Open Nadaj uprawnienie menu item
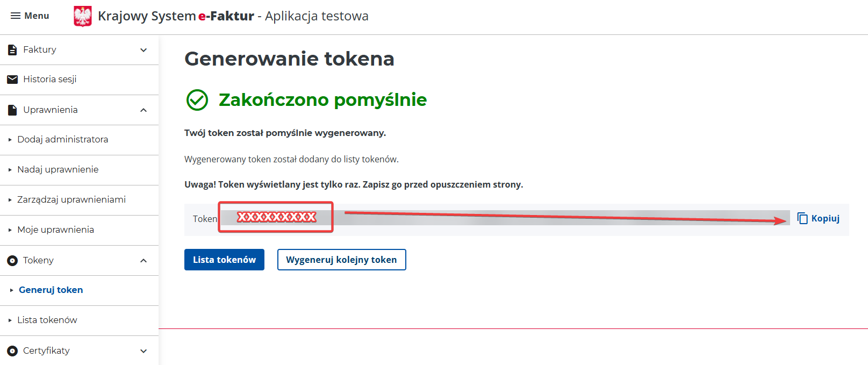Image resolution: width=868 pixels, height=365 pixels. pos(58,169)
